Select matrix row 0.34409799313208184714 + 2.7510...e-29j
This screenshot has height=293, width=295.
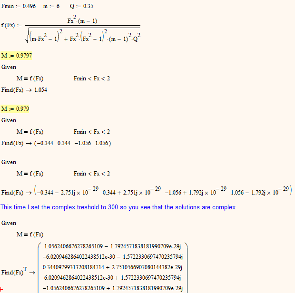click(112, 267)
